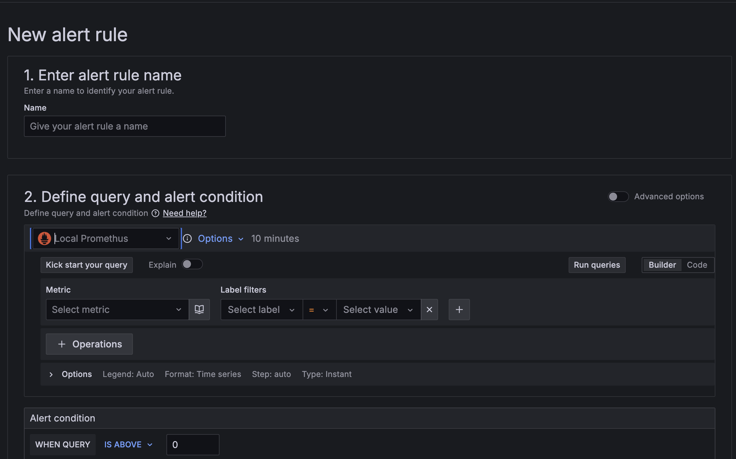Open the Select metric dropdown

tap(117, 310)
